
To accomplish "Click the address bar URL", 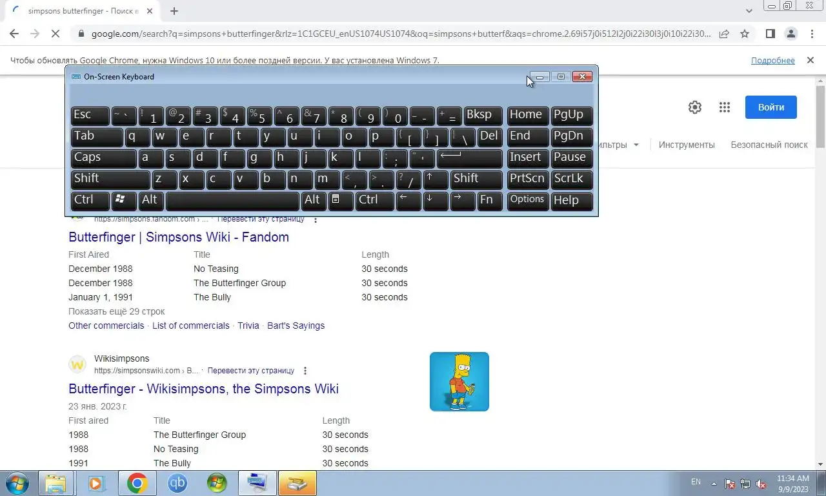I will point(400,34).
